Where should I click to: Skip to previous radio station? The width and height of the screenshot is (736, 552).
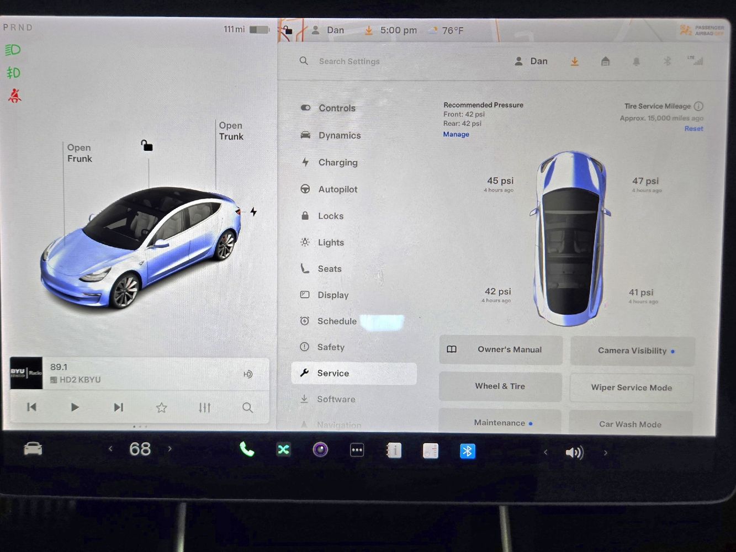click(x=32, y=407)
